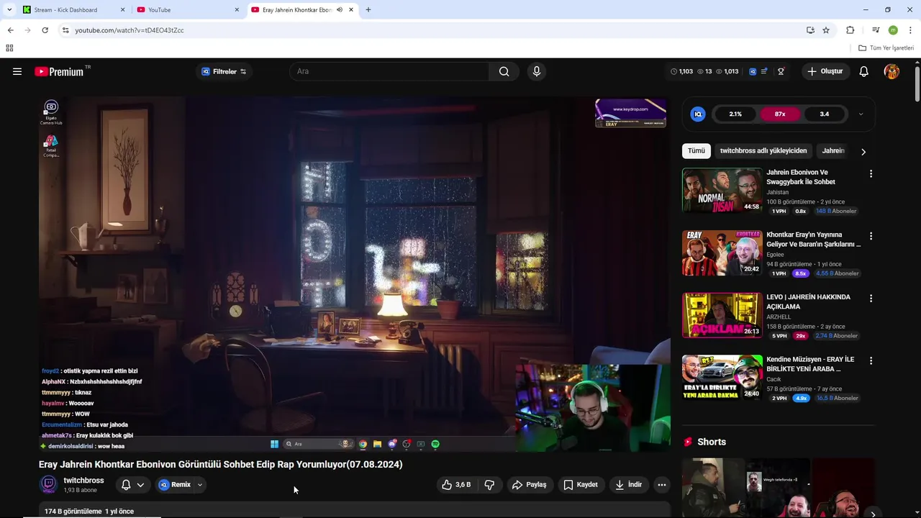
Task: Open the Jahistan channel name
Action: 777,192
